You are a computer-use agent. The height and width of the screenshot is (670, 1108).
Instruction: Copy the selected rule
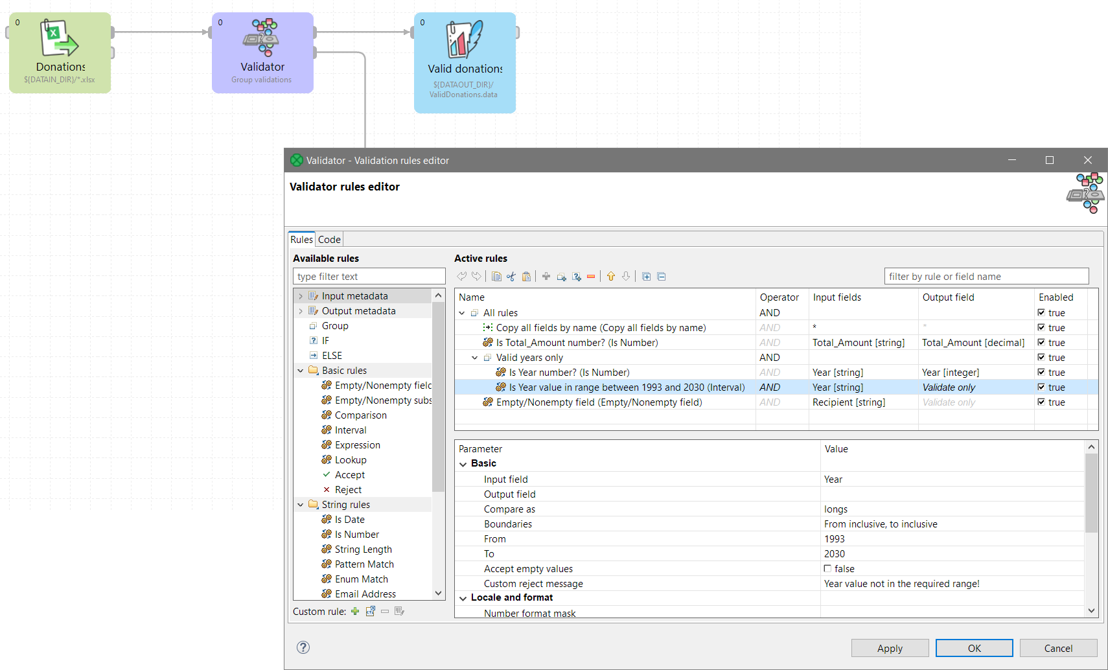(x=496, y=276)
